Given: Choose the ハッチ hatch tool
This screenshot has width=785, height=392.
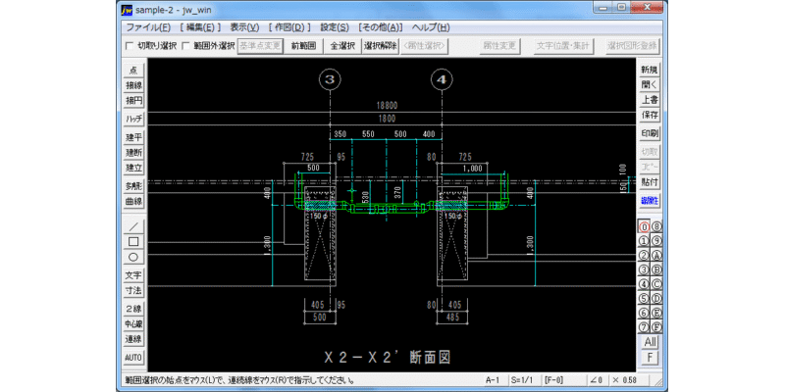Looking at the screenshot, I should pos(133,119).
